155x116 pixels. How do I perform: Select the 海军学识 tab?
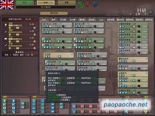click(139, 19)
